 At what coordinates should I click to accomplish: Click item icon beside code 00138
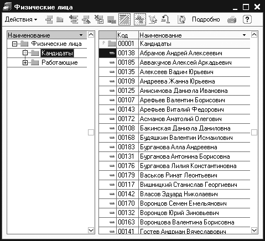pyautogui.click(x=112, y=53)
